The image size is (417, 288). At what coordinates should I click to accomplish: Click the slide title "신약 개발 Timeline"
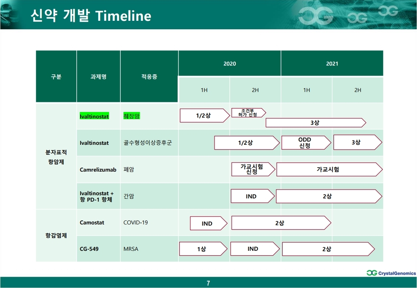click(91, 16)
